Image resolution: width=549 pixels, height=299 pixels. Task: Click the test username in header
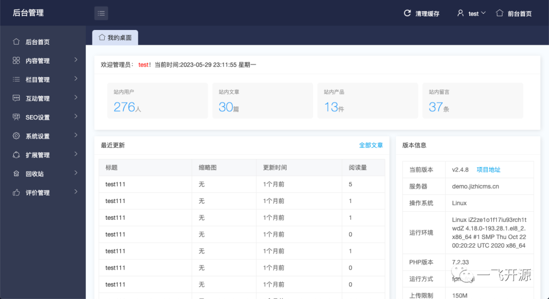473,14
